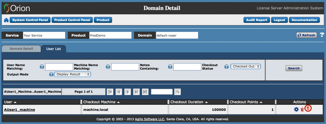Viewport: 326px width, 124px height.
Task: Open the Documentation page
Action: click(304, 20)
